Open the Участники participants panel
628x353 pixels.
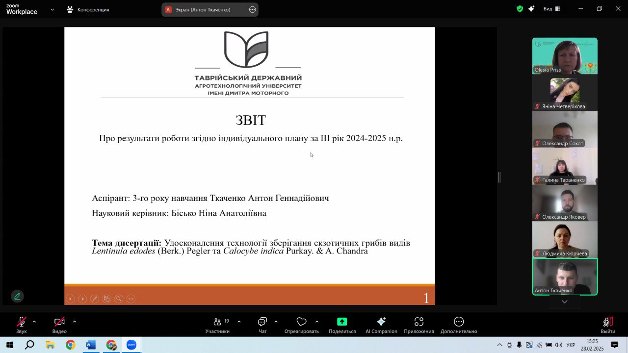point(217,325)
